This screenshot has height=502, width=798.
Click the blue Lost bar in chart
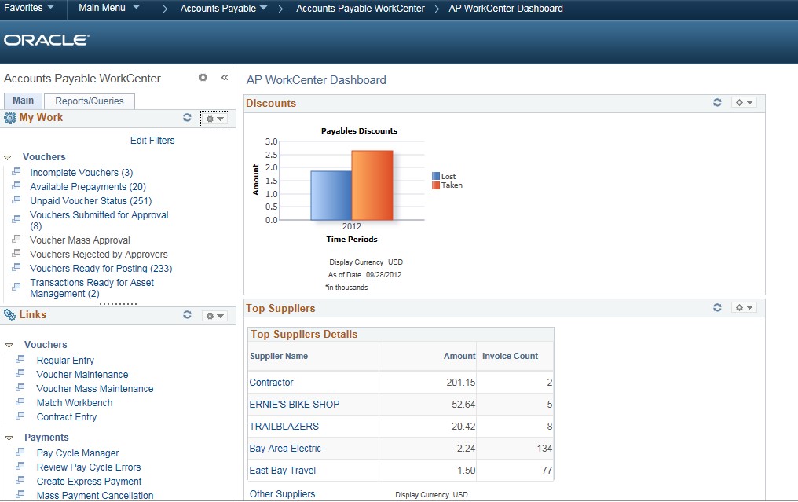(x=331, y=196)
